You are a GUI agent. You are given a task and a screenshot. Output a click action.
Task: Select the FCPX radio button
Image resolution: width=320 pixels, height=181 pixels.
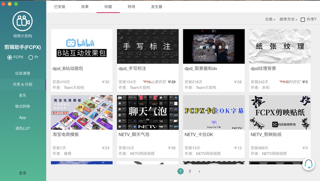coord(10,57)
